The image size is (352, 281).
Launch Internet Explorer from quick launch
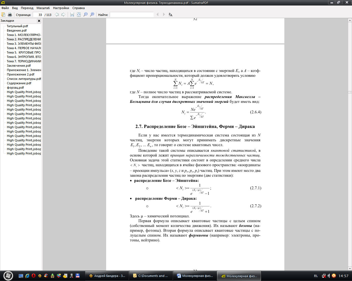tap(27, 276)
